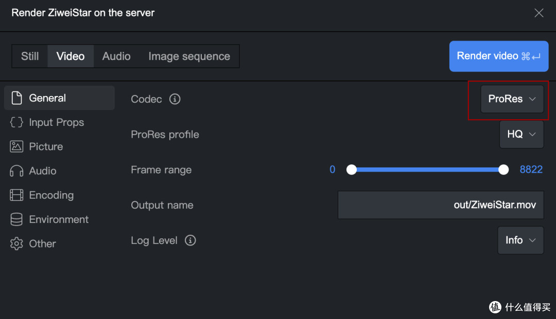Open the Codec ProRes dropdown
The height and width of the screenshot is (319, 556).
512,99
